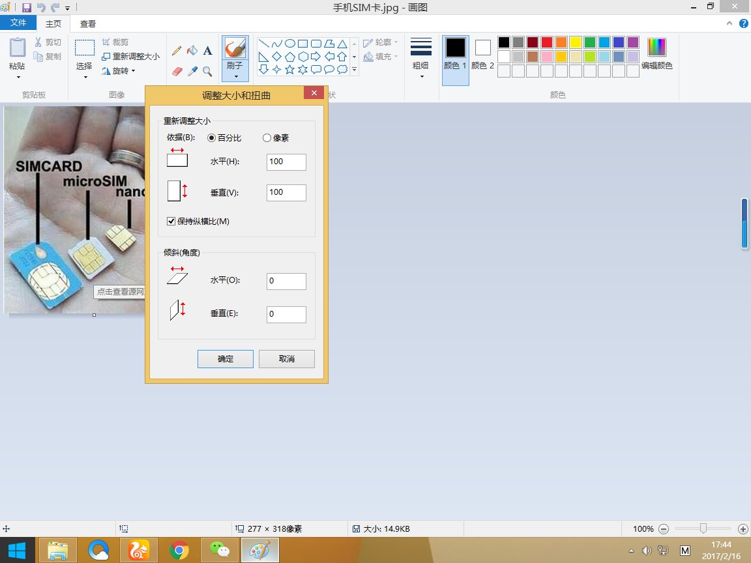Activate the Magnifier tool
The image size is (751, 563).
click(207, 71)
